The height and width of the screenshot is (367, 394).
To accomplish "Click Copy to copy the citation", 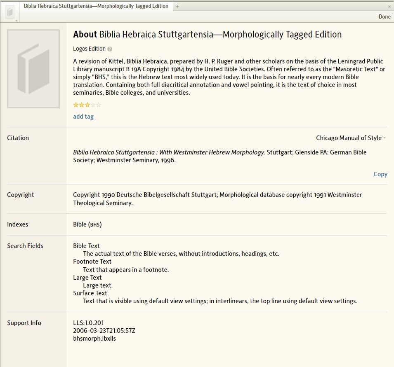I will tap(380, 174).
